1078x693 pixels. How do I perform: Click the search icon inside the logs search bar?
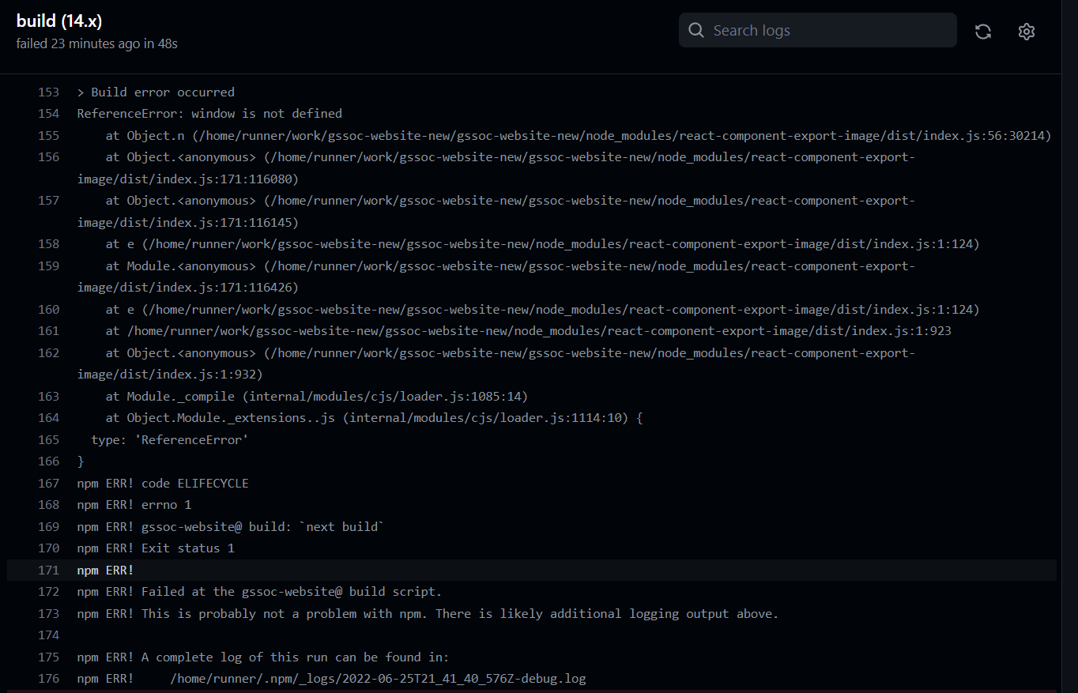[x=695, y=30]
